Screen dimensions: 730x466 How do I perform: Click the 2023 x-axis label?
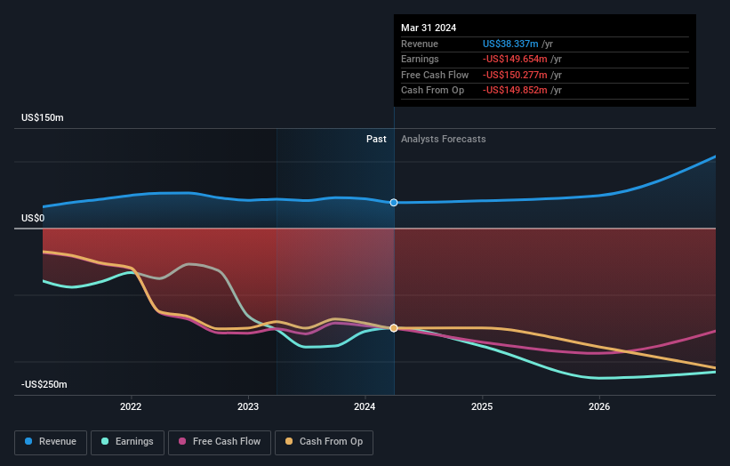248,406
